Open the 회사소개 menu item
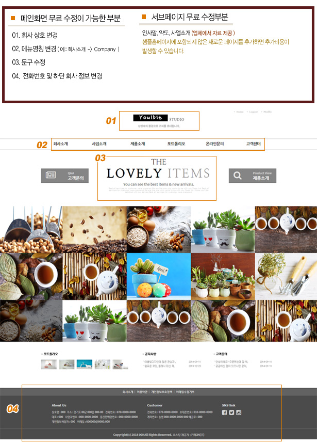 tap(60, 144)
